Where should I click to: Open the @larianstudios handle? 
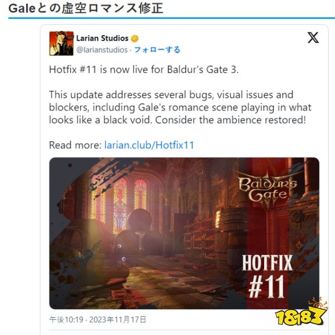tap(102, 50)
